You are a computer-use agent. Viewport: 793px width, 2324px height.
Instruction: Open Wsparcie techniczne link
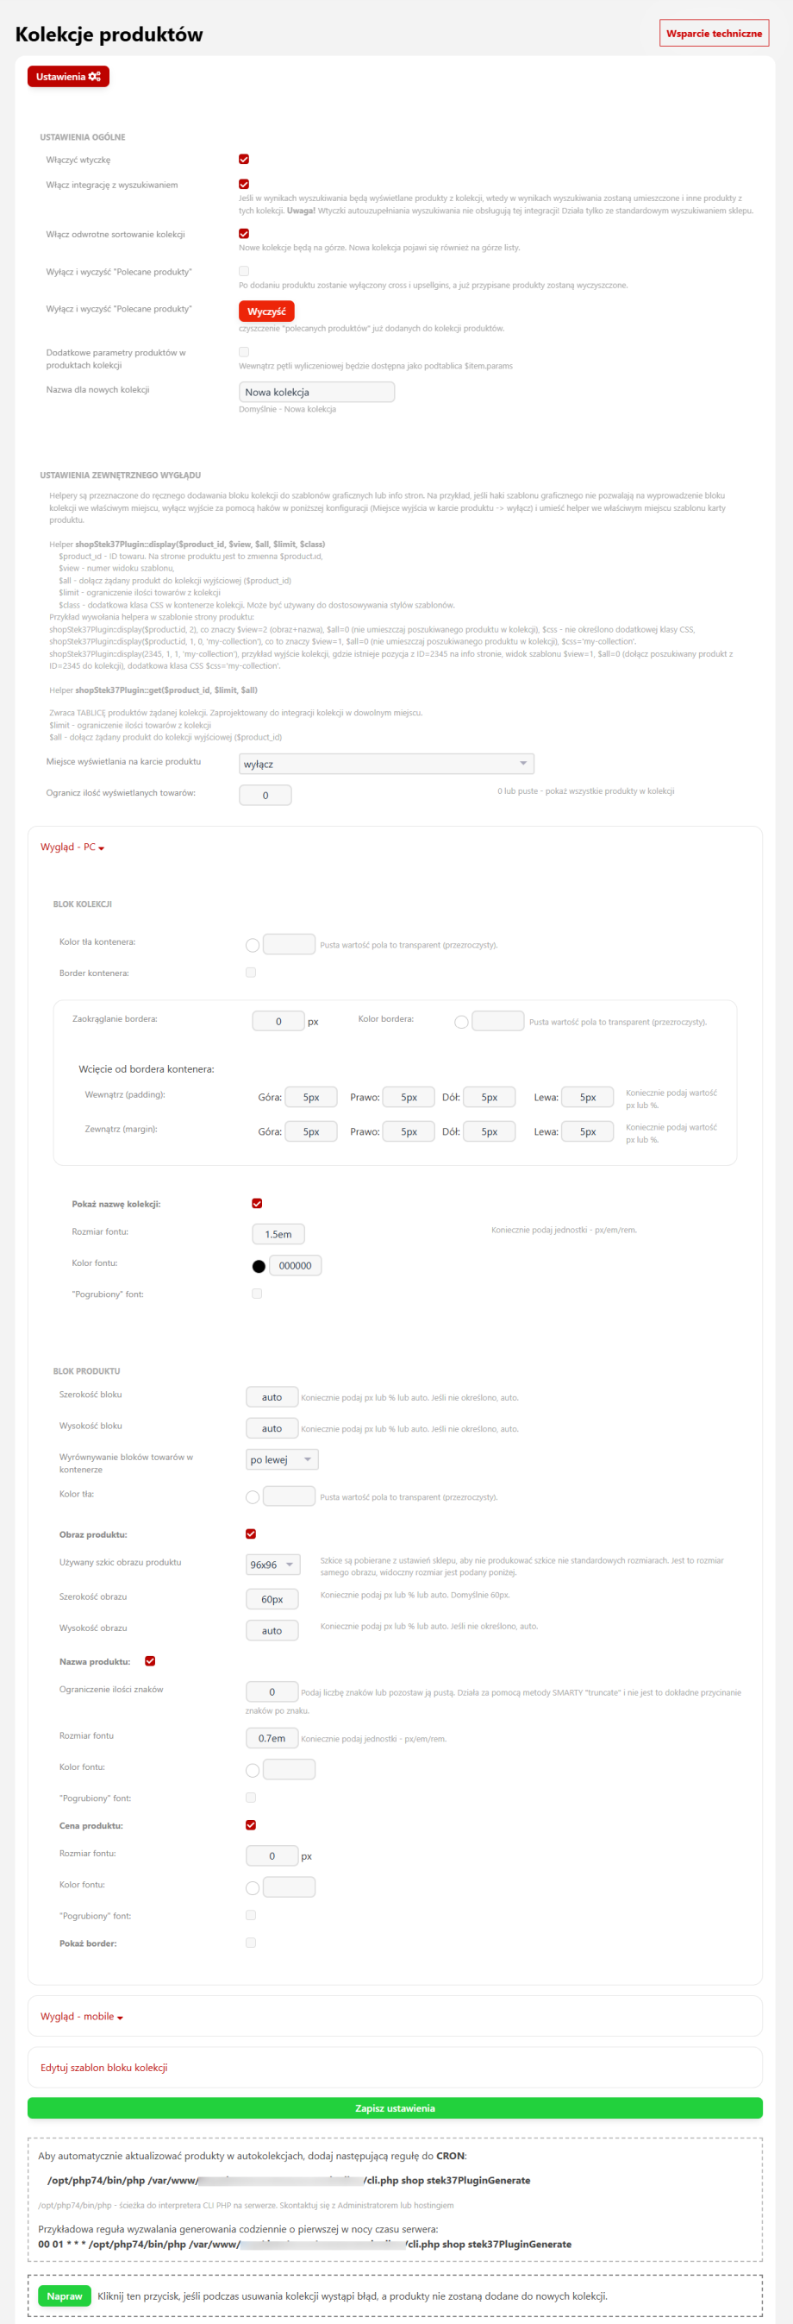(713, 34)
